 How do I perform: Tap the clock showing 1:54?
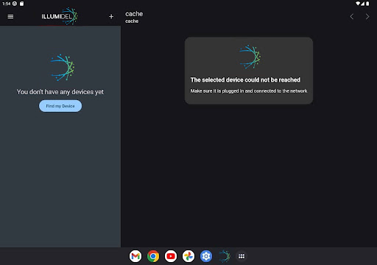[6, 4]
